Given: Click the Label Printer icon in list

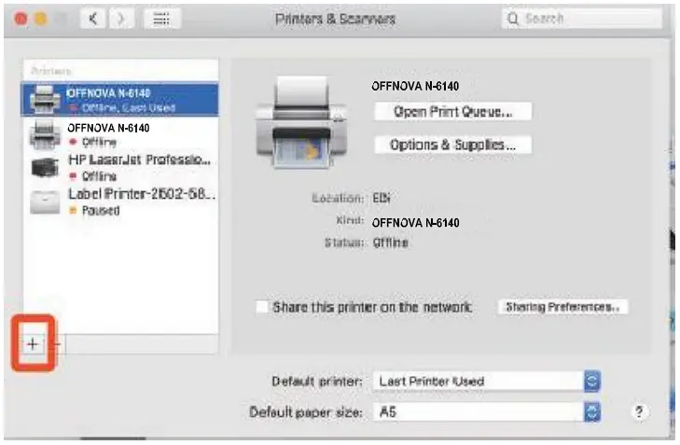Looking at the screenshot, I should (45, 202).
